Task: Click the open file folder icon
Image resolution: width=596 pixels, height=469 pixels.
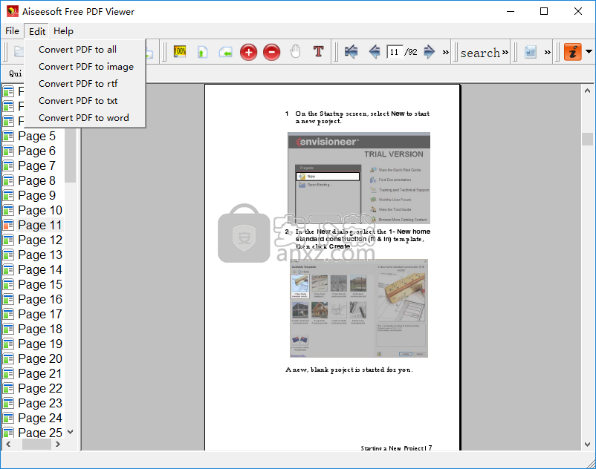Action: 19,51
